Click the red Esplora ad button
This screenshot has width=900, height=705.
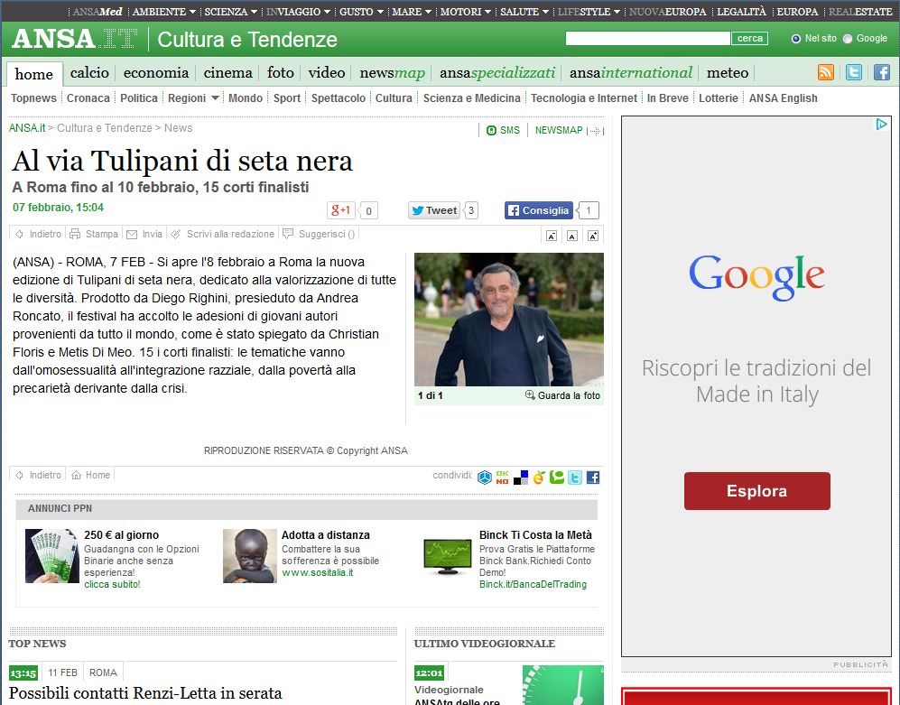coord(757,491)
